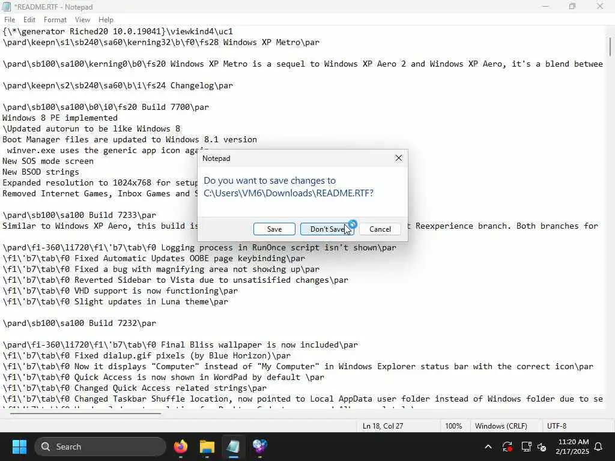Click the 'Build 7700\par' line
The image size is (615, 461).
click(x=106, y=107)
